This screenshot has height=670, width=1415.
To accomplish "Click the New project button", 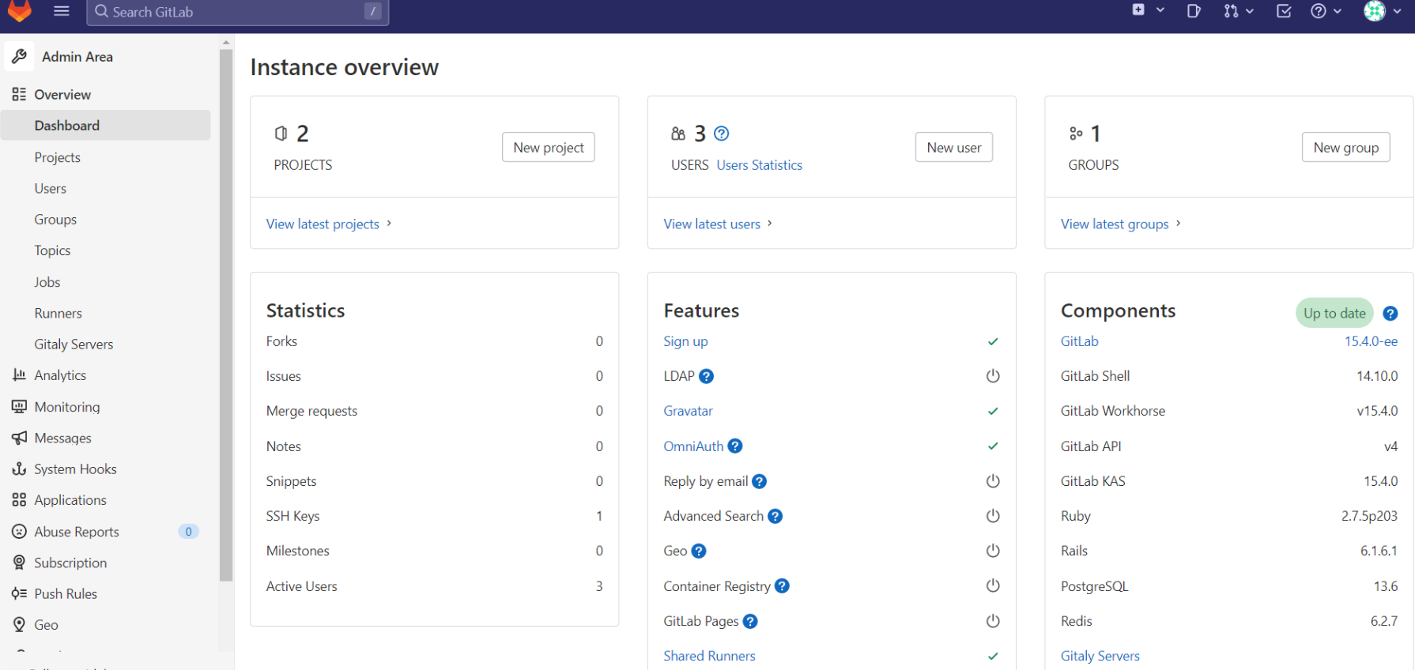I will 548,148.
